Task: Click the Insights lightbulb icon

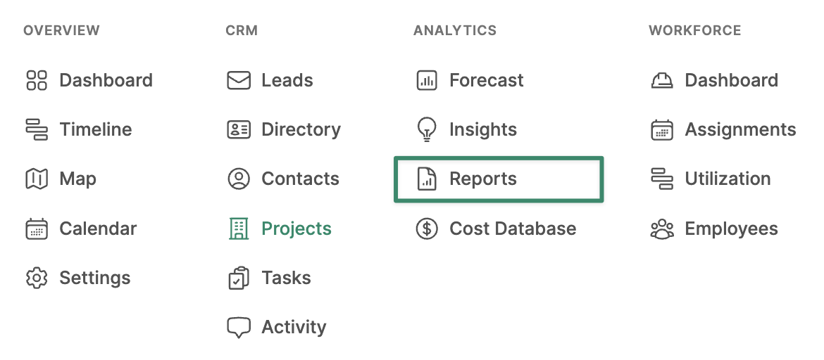Action: coord(427,129)
